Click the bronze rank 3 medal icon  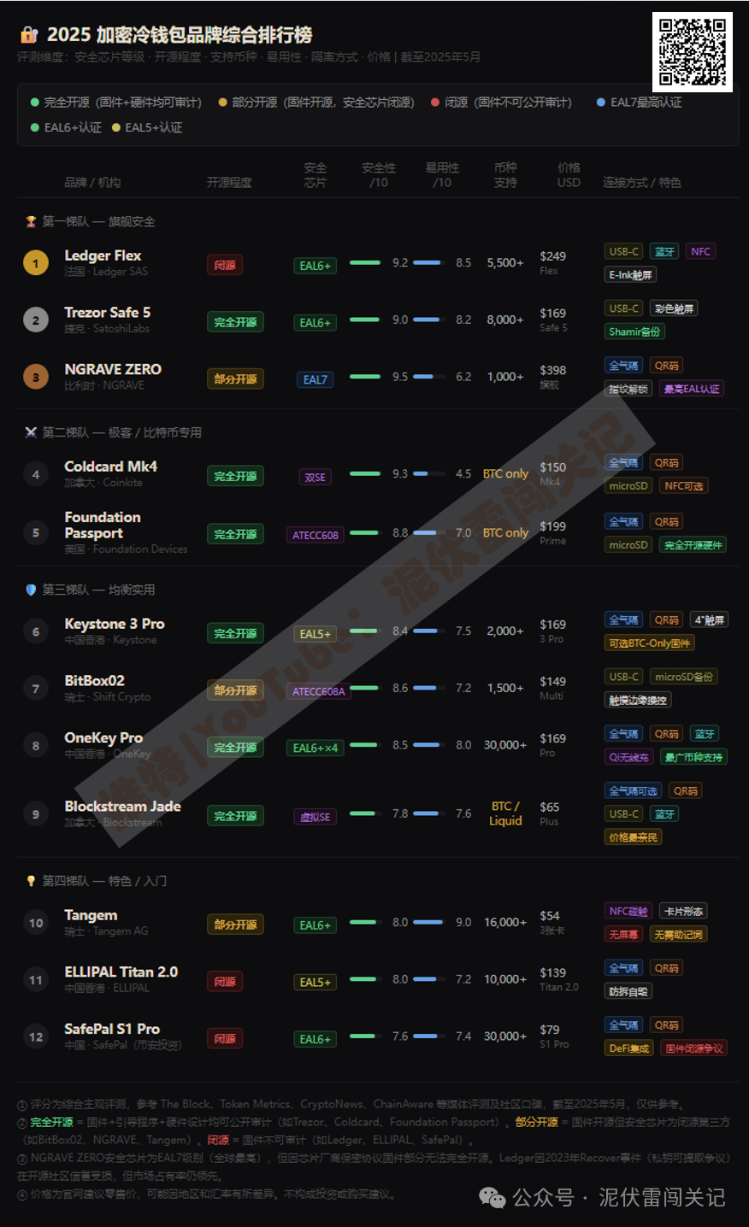pyautogui.click(x=35, y=377)
